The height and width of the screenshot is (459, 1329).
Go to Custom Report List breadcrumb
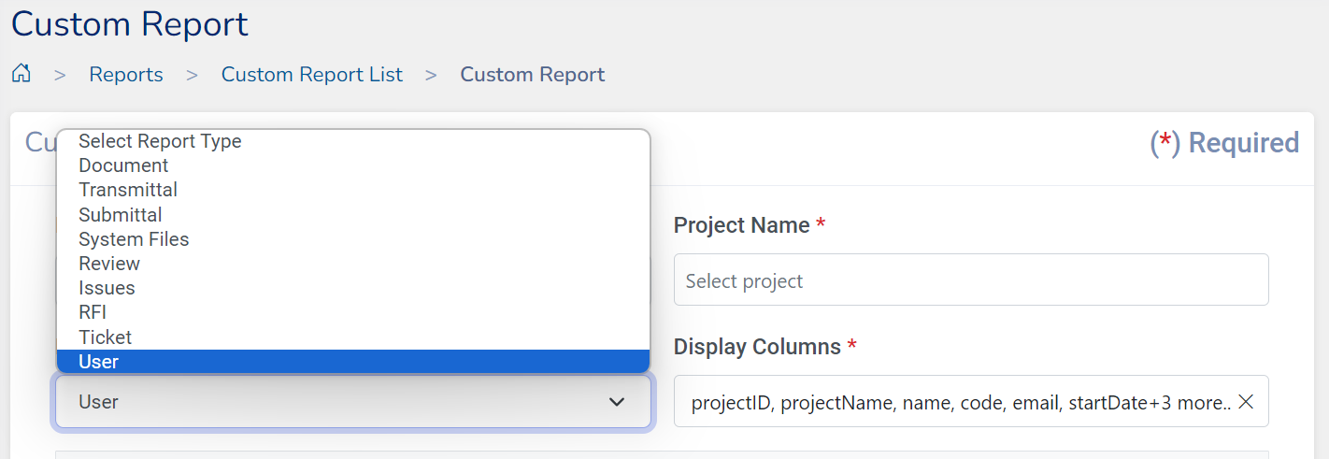pyautogui.click(x=311, y=75)
